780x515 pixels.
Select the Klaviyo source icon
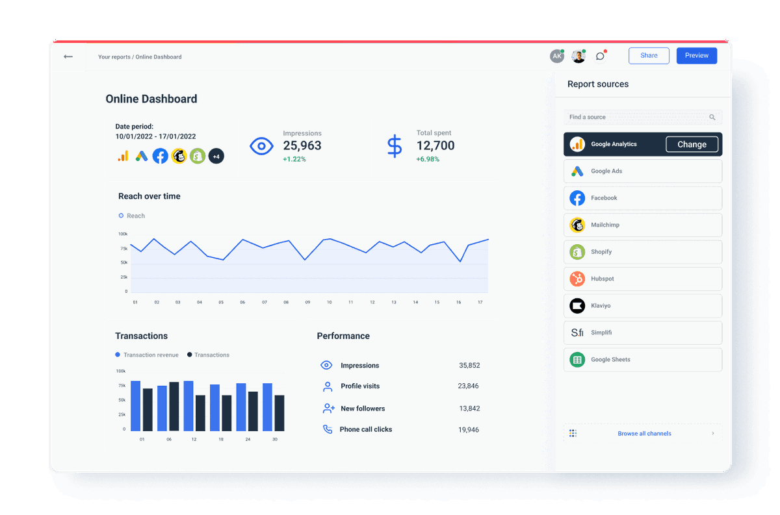tap(577, 305)
